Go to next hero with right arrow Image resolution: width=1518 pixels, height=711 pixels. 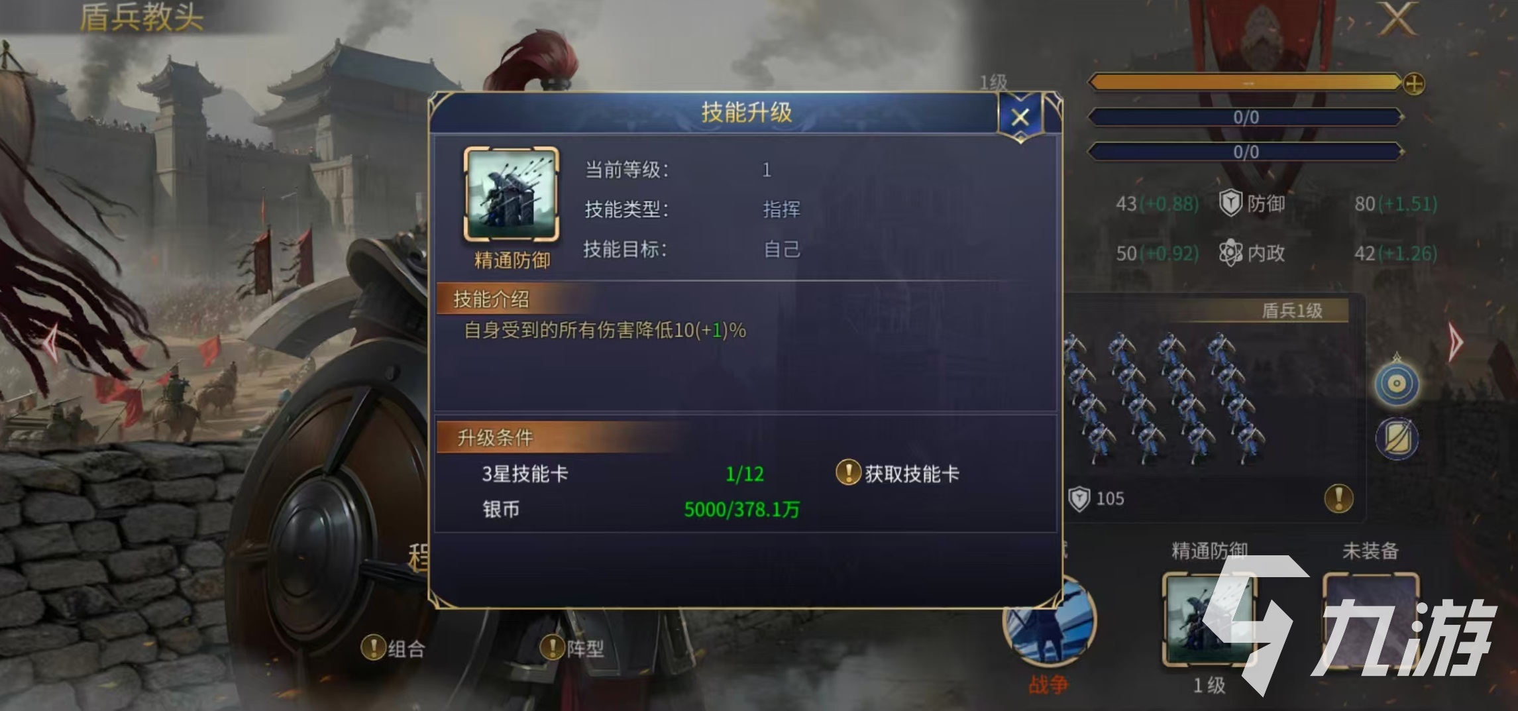(1456, 343)
